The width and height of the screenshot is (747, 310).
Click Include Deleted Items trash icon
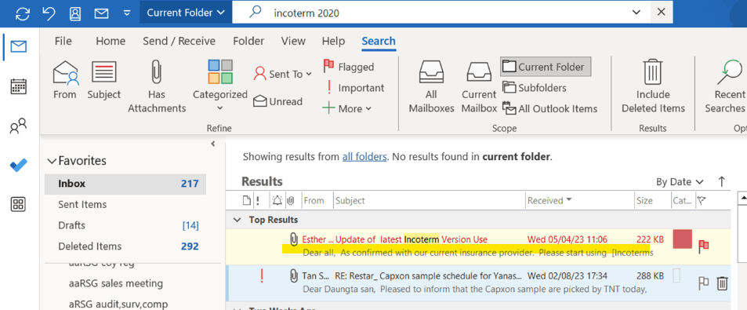pyautogui.click(x=653, y=72)
